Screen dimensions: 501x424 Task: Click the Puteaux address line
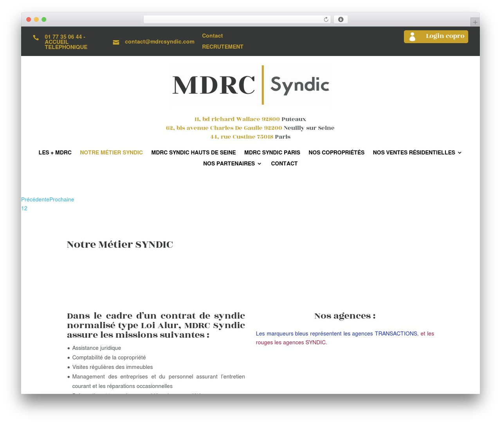pyautogui.click(x=250, y=119)
